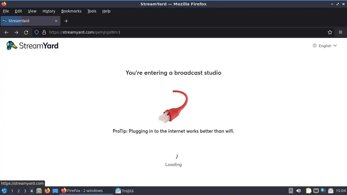Launch Firefox from the taskbar quick launcher
Viewport: 347px width, 195px height.
pos(47,191)
